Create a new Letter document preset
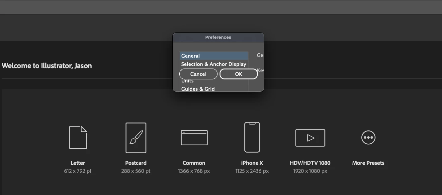 pos(78,137)
